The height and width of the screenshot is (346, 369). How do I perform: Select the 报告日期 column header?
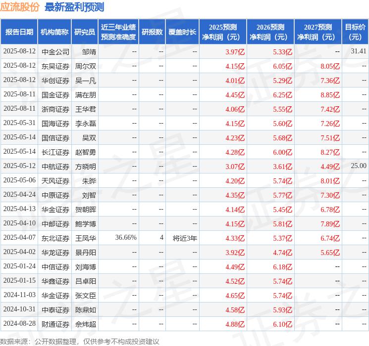click(x=19, y=32)
